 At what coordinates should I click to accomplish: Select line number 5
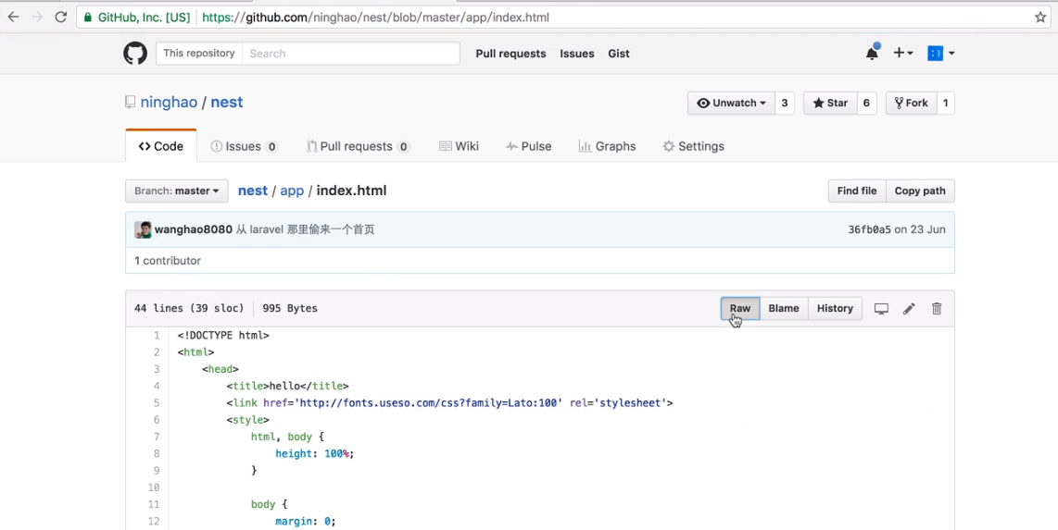[157, 402]
